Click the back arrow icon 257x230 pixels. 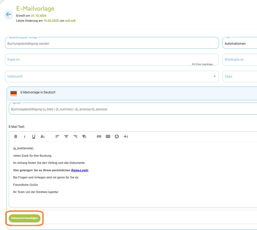(x=8, y=15)
